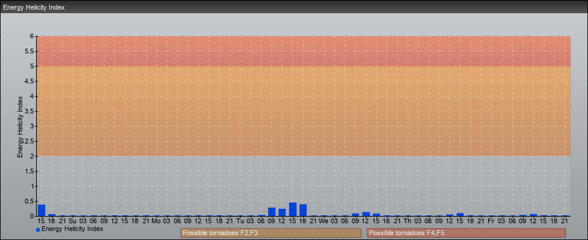The width and height of the screenshot is (588, 240).
Task: Click the Fr day label on x-axis
Action: point(491,221)
